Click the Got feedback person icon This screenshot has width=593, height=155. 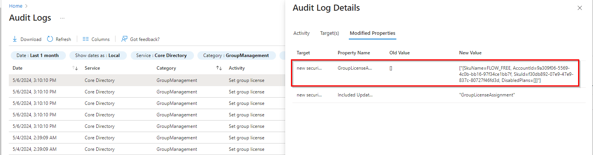pos(124,39)
